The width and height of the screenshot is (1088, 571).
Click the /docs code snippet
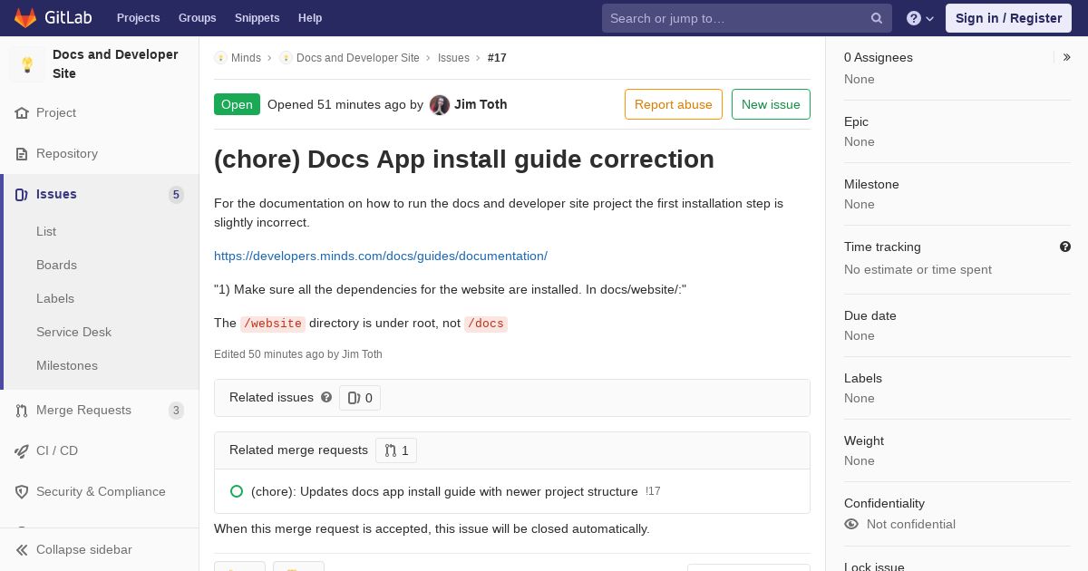tap(486, 324)
